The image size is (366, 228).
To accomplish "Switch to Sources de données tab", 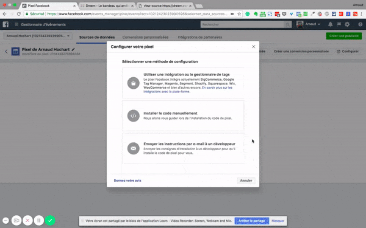I will [97, 37].
